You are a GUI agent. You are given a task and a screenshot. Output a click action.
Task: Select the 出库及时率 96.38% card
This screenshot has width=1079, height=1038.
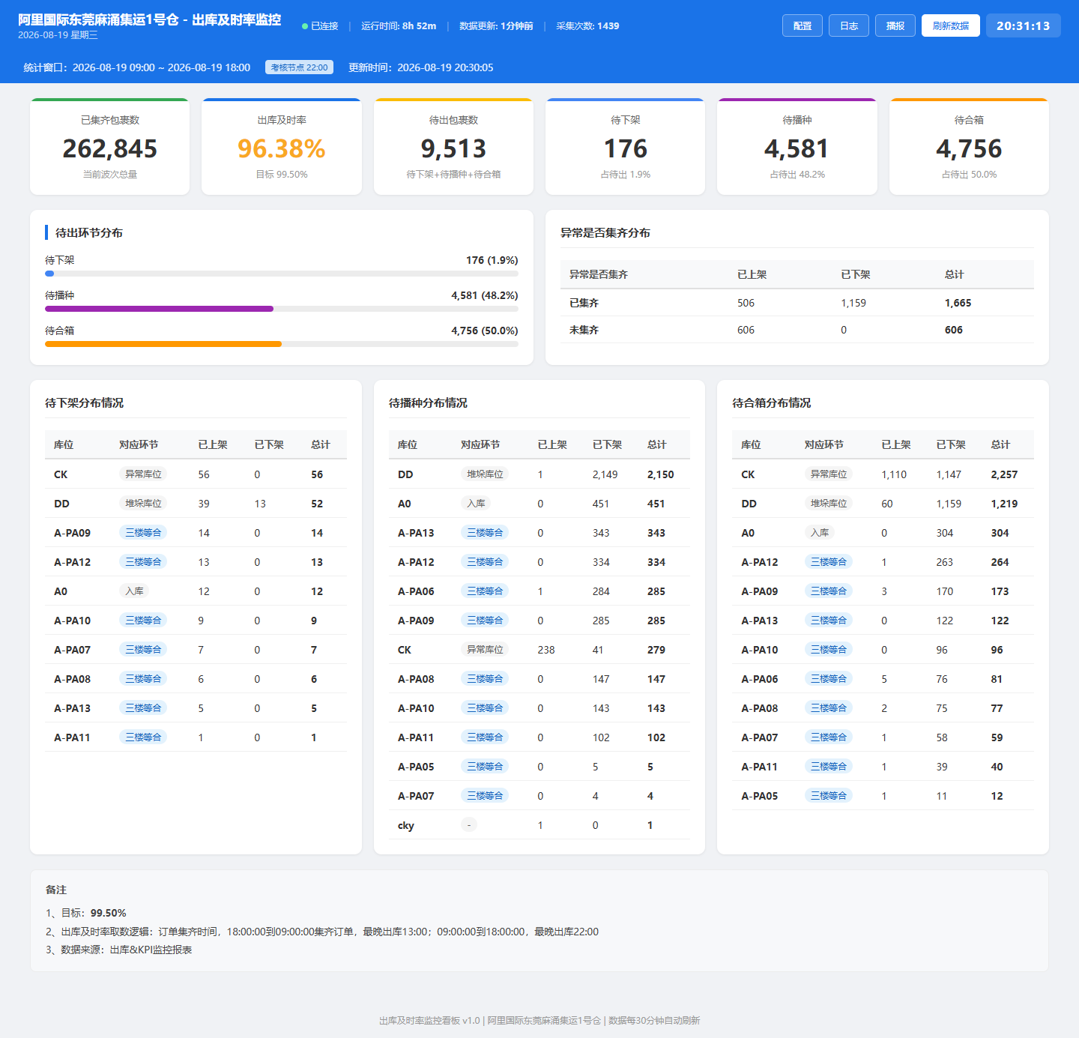click(x=282, y=147)
